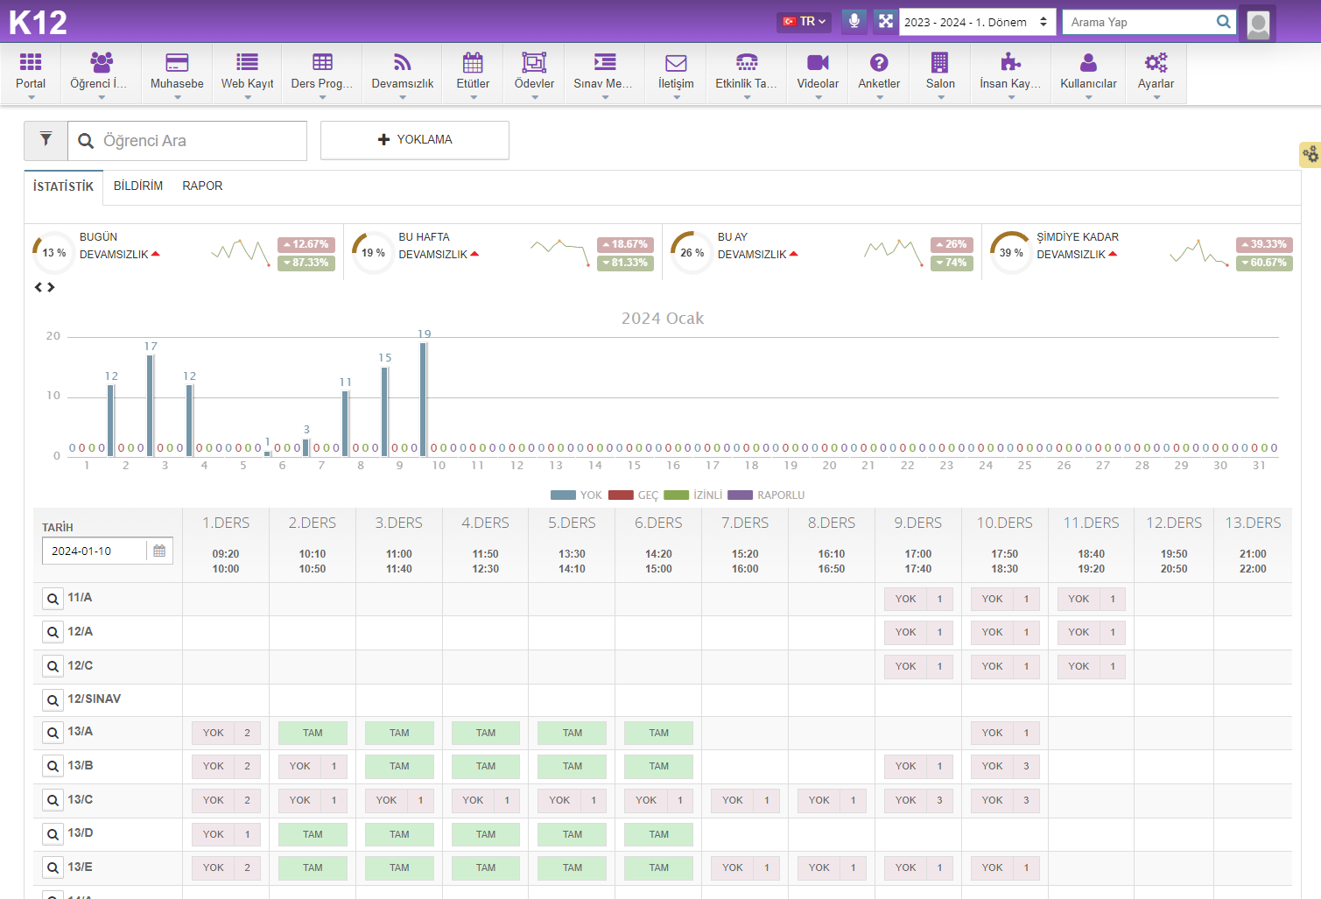Open Ders Prog... table icon
This screenshot has width=1321, height=899.
click(x=322, y=61)
